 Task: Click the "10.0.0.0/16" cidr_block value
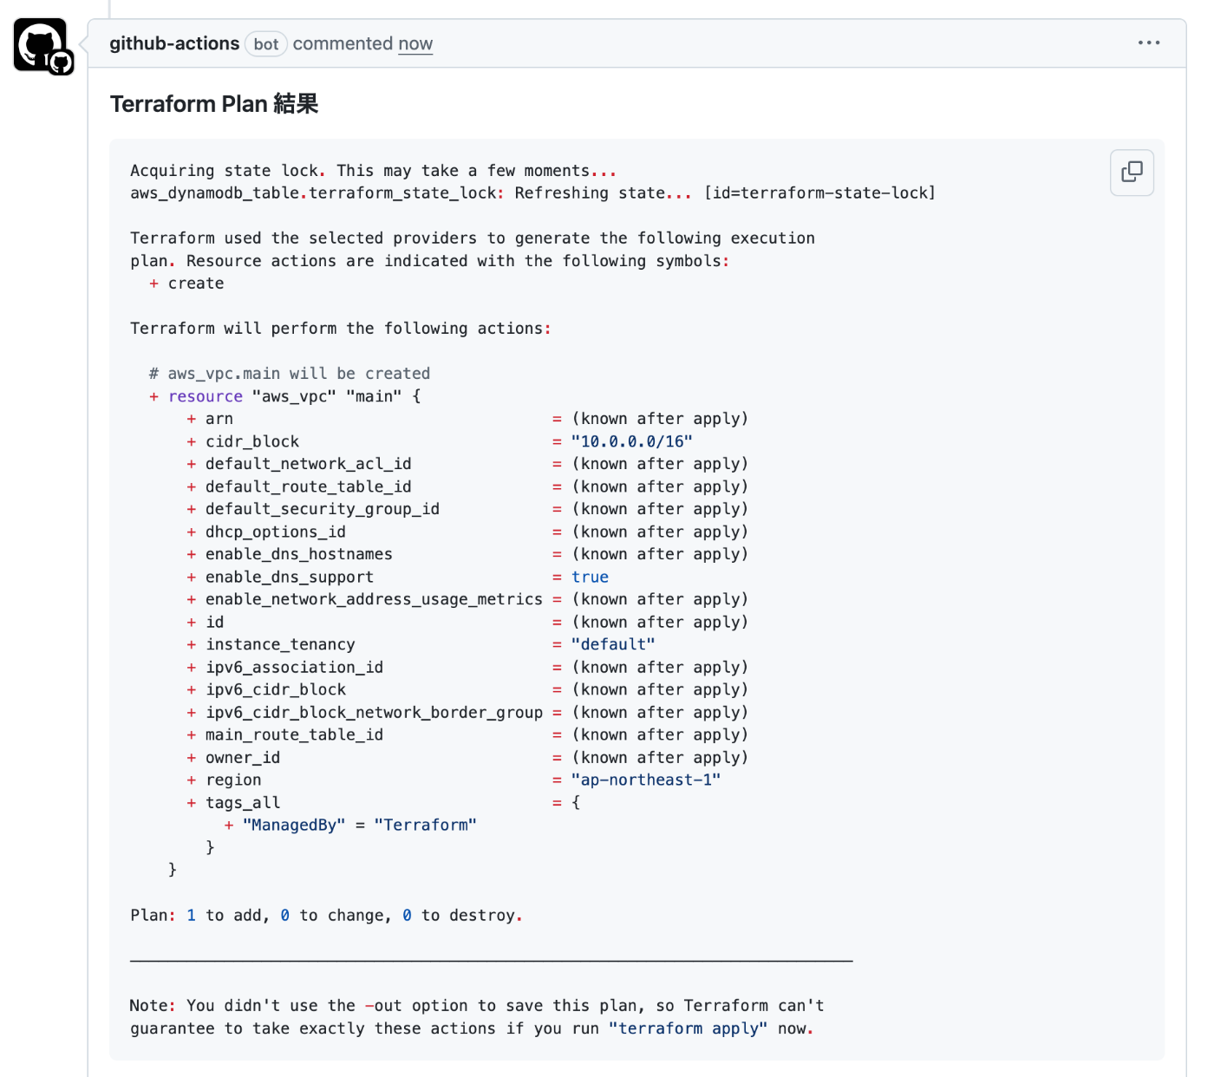[x=631, y=441]
